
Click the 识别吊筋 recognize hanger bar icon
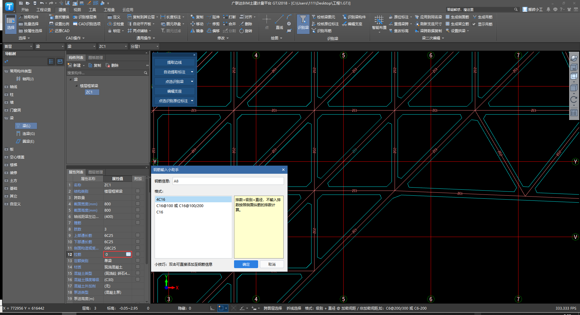pos(314,31)
